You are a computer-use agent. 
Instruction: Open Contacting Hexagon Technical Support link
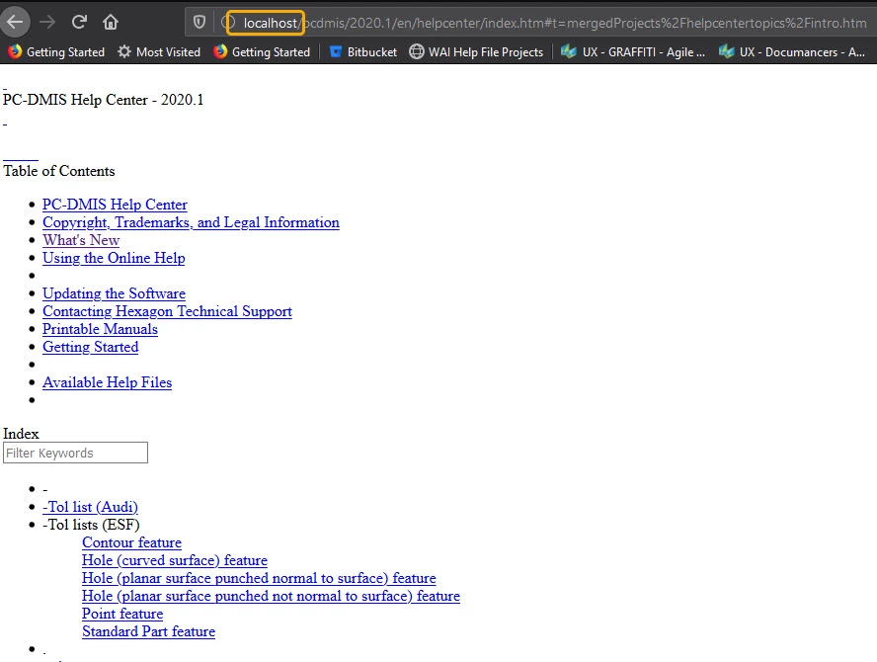(167, 311)
